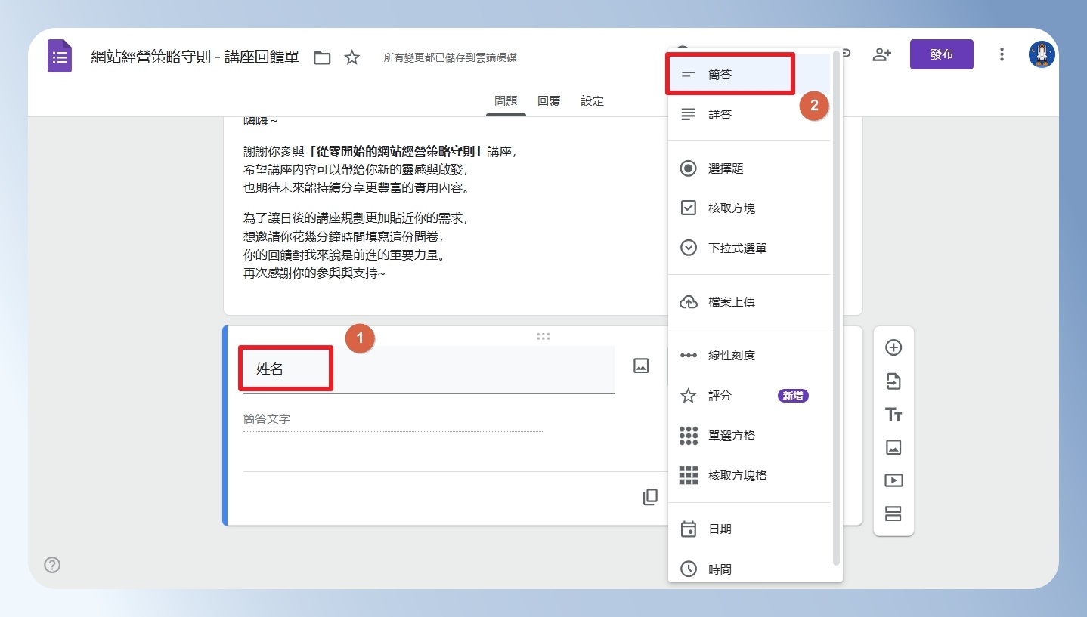Add a new section with sidebar icon
This screenshot has height=617, width=1087.
pyautogui.click(x=893, y=514)
